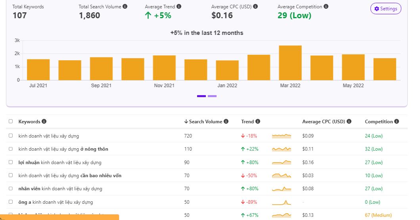
Task: Click info icon next to Total Search Volume
Action: pyautogui.click(x=125, y=7)
